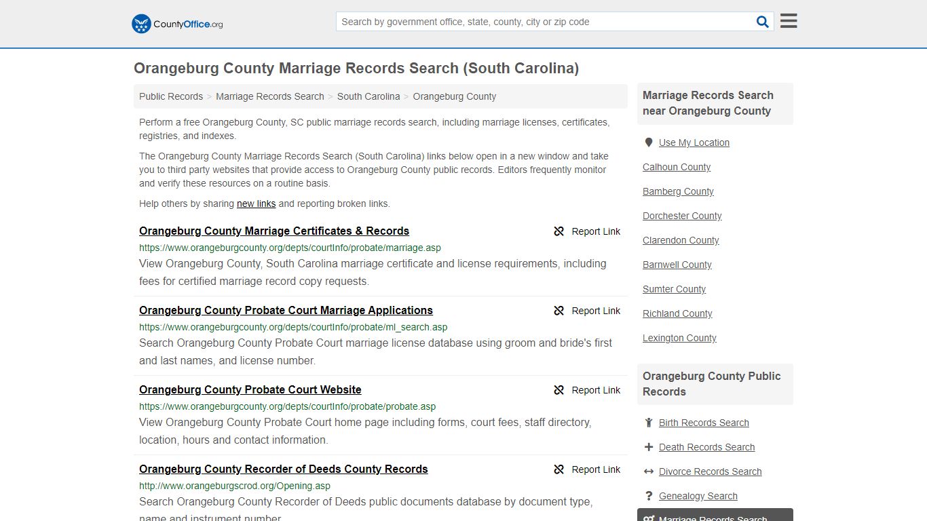Image resolution: width=927 pixels, height=521 pixels.
Task: Go to Orangeburg County breadcrumb
Action: tap(455, 96)
